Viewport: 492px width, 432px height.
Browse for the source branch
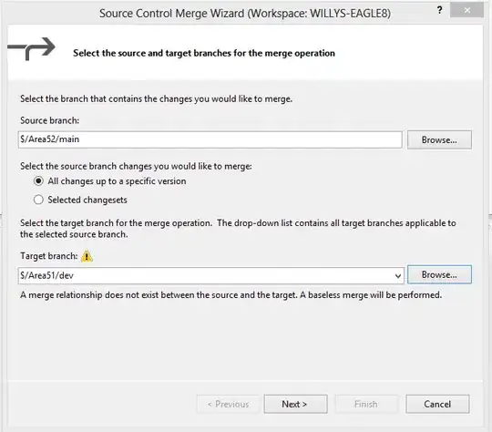439,139
